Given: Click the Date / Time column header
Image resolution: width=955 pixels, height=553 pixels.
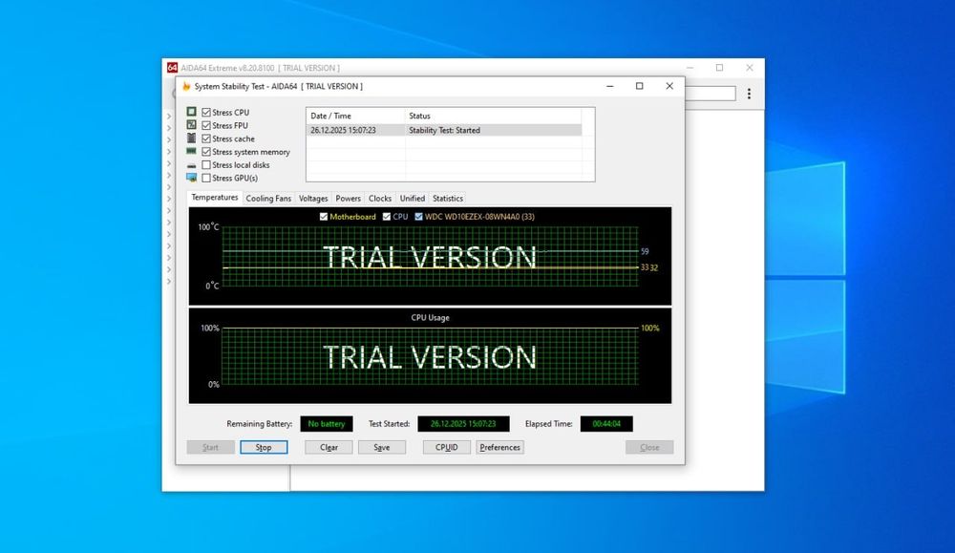Looking at the screenshot, I should click(x=355, y=116).
